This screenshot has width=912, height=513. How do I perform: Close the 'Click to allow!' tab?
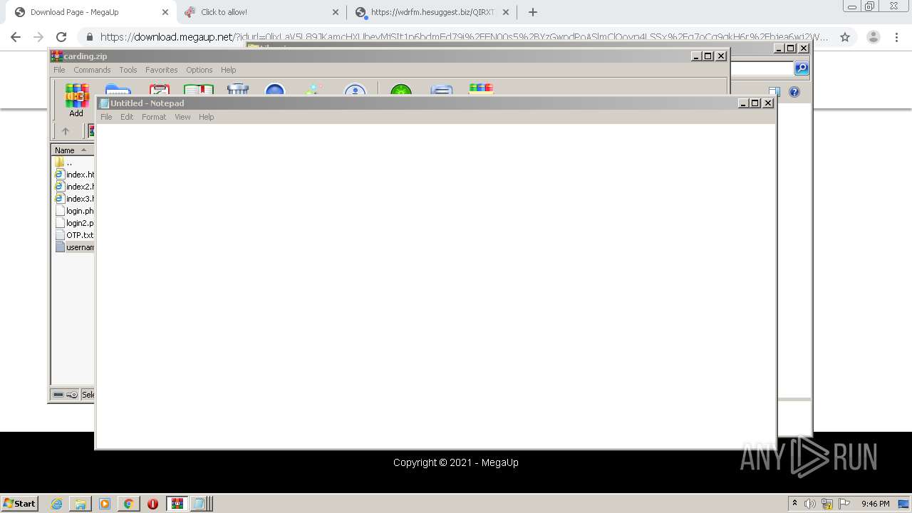point(336,12)
